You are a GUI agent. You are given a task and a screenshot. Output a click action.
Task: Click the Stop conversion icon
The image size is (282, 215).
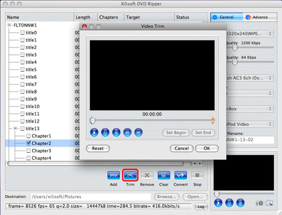197,175
